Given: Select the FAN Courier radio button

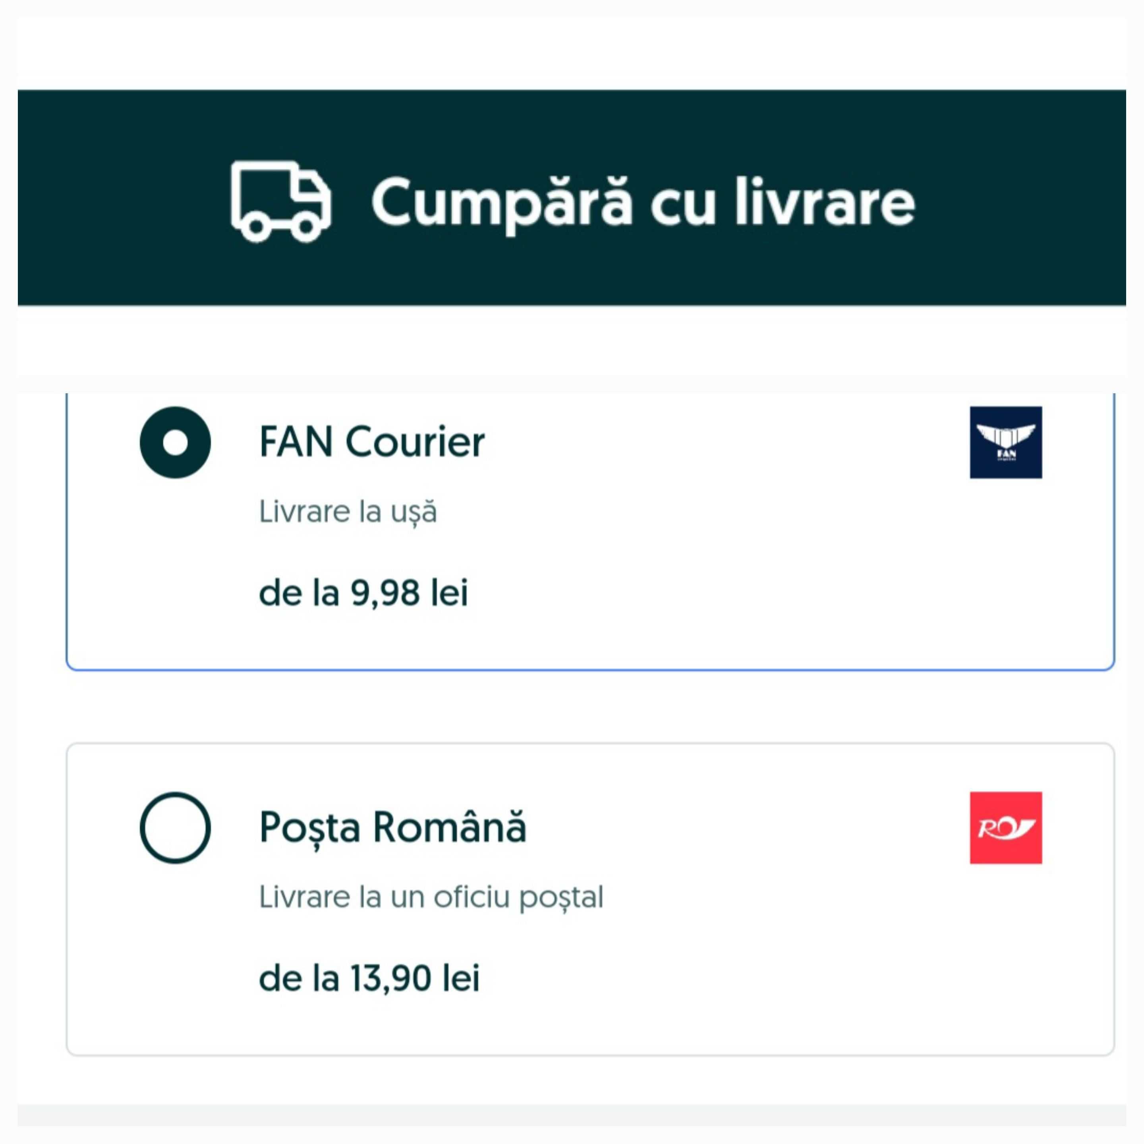Looking at the screenshot, I should pos(175,443).
